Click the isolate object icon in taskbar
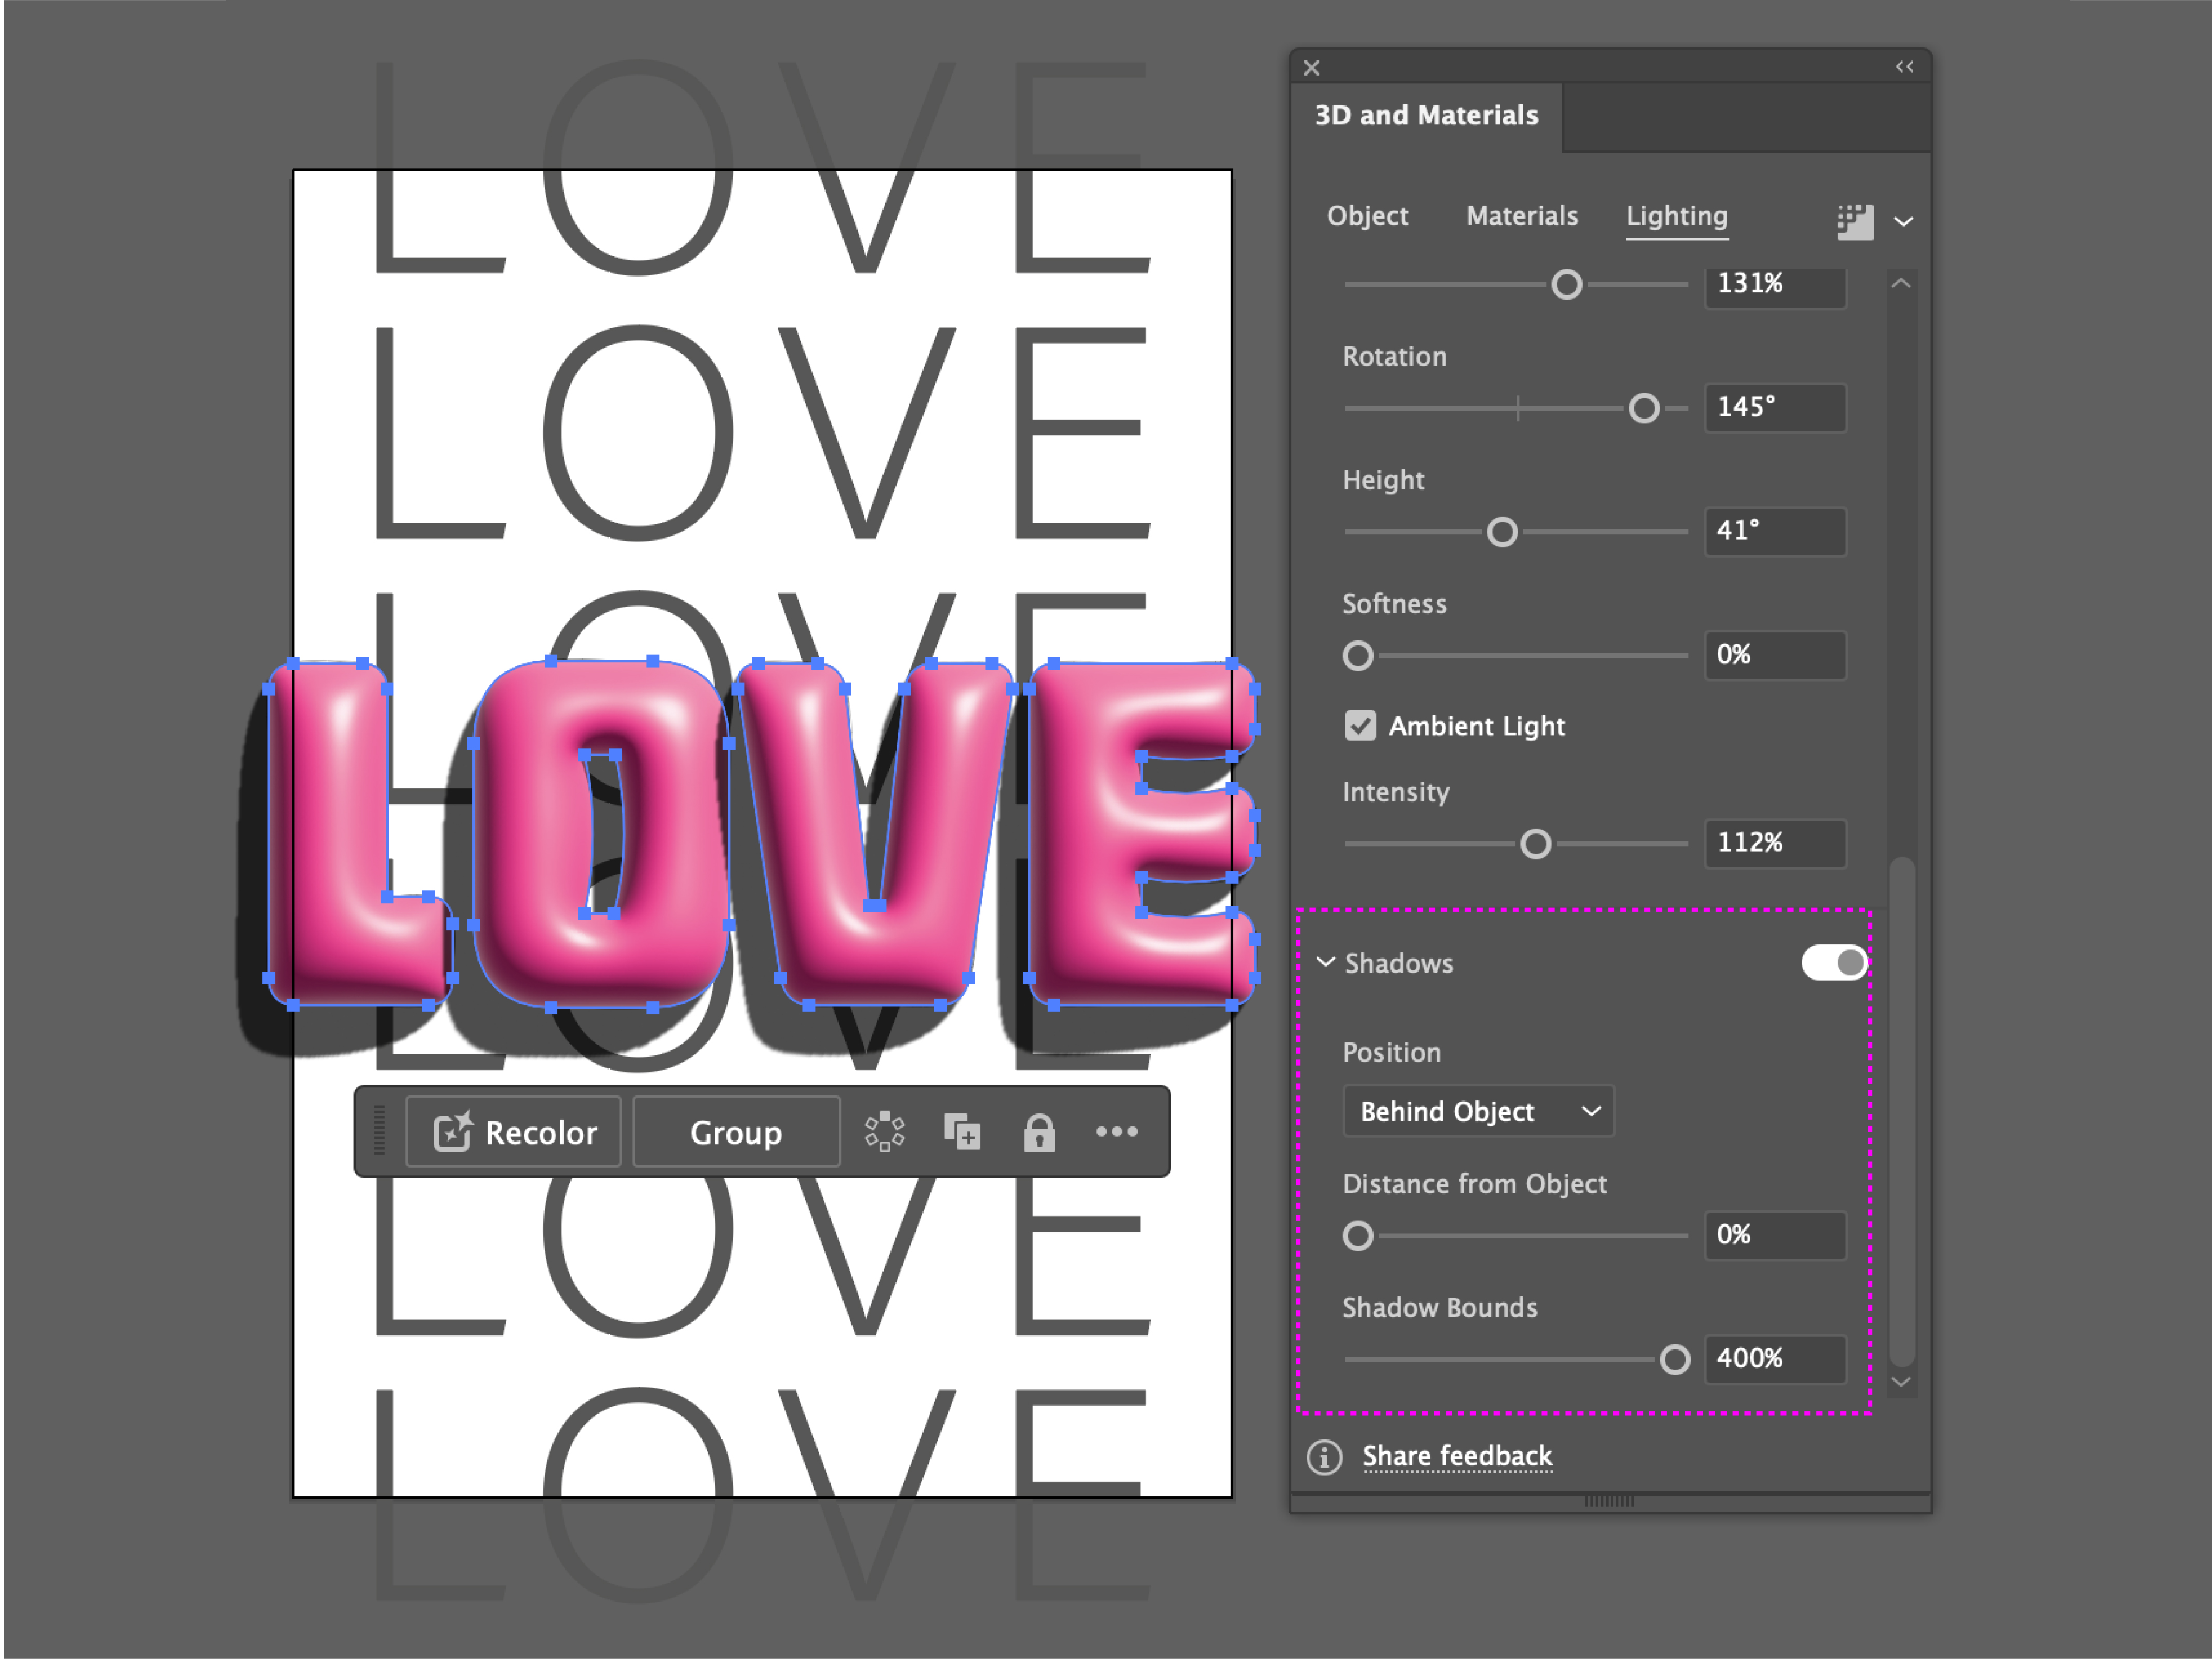2212x1659 pixels. 884,1132
